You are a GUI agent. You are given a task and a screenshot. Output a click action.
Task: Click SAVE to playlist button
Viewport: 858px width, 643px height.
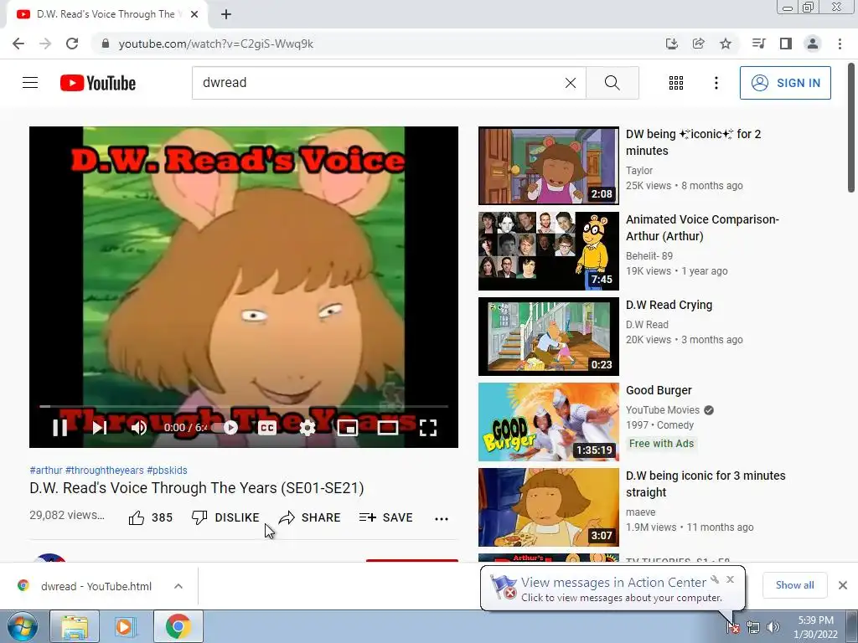[385, 517]
